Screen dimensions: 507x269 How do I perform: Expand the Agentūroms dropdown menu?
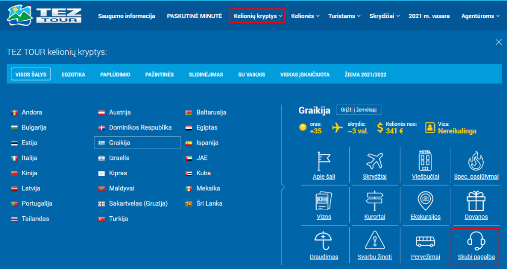click(x=480, y=16)
